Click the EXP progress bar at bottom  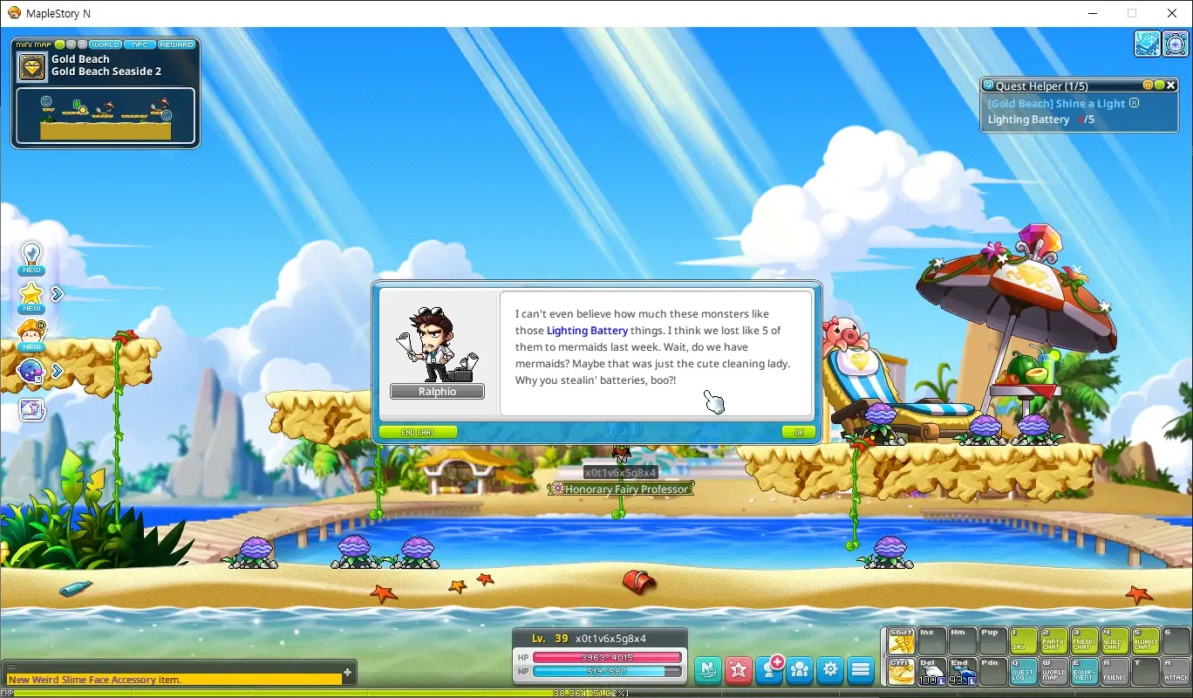[596, 693]
